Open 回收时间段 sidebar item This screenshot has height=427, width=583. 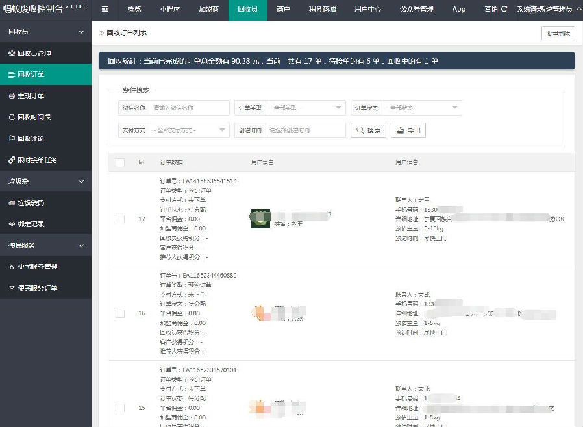coord(45,117)
